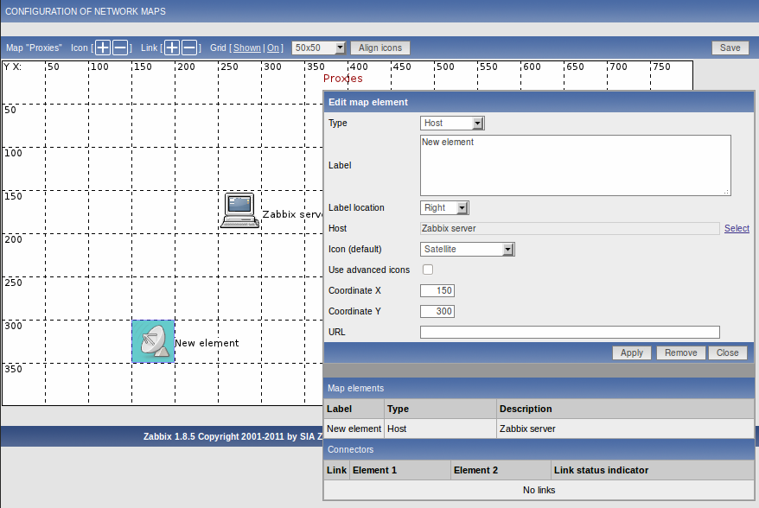Focus the Coordinate Y field
Viewport: 759px width, 508px height.
(x=437, y=312)
